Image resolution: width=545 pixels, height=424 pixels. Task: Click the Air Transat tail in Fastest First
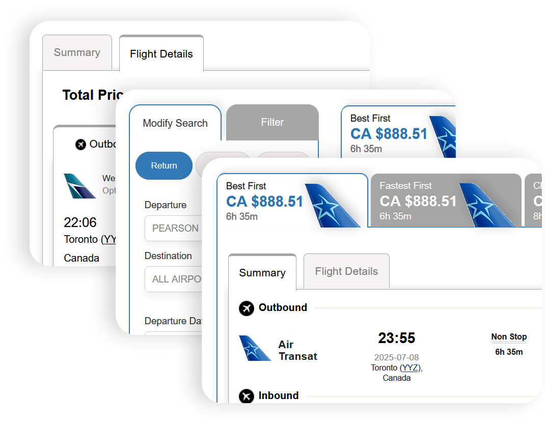click(486, 205)
